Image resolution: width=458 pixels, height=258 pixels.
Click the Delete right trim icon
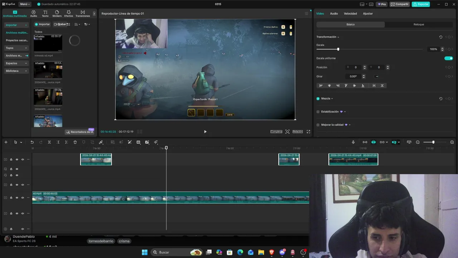(66, 142)
